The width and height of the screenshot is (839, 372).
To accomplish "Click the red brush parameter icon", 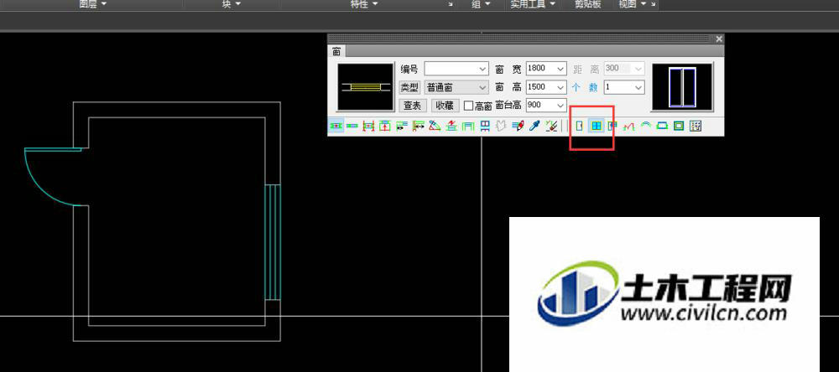I will 518,127.
